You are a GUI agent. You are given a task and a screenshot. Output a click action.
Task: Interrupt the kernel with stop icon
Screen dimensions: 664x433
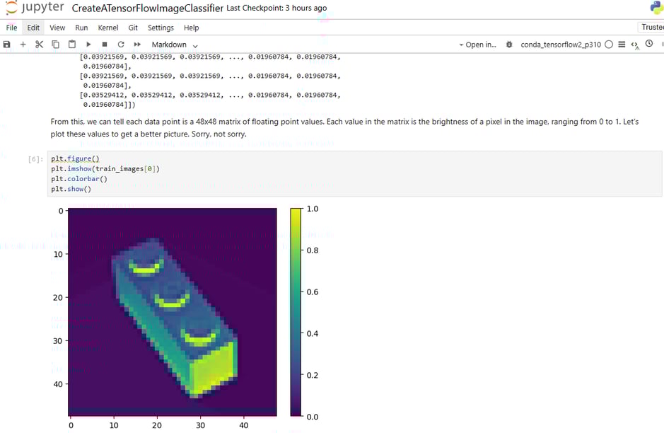[105, 45]
